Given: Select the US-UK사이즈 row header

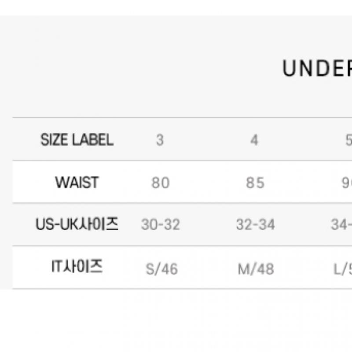Looking at the screenshot, I should tap(77, 224).
